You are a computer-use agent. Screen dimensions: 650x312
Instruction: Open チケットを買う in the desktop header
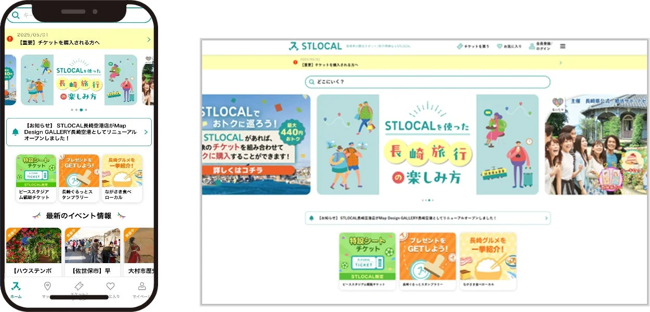click(473, 46)
